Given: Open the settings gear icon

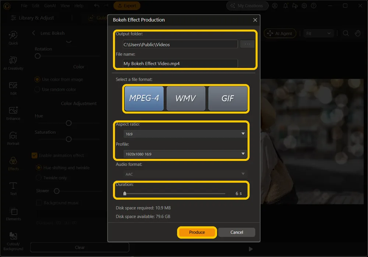Looking at the screenshot, I should 304,6.
